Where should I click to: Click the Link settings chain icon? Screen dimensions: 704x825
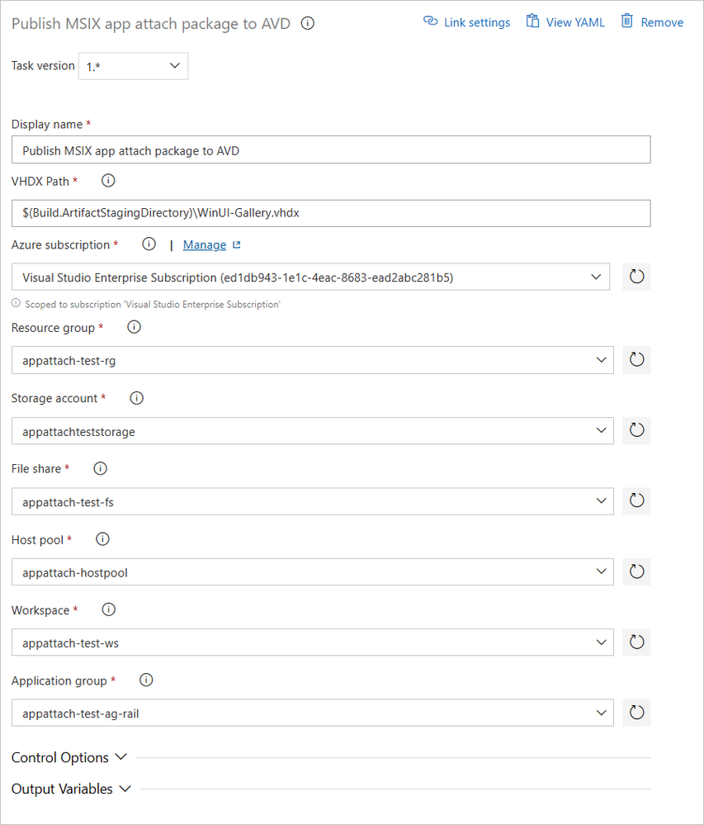coord(431,21)
